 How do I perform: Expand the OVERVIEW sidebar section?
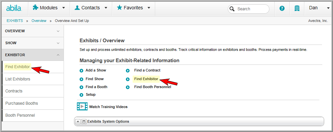pyautogui.click(x=33, y=31)
